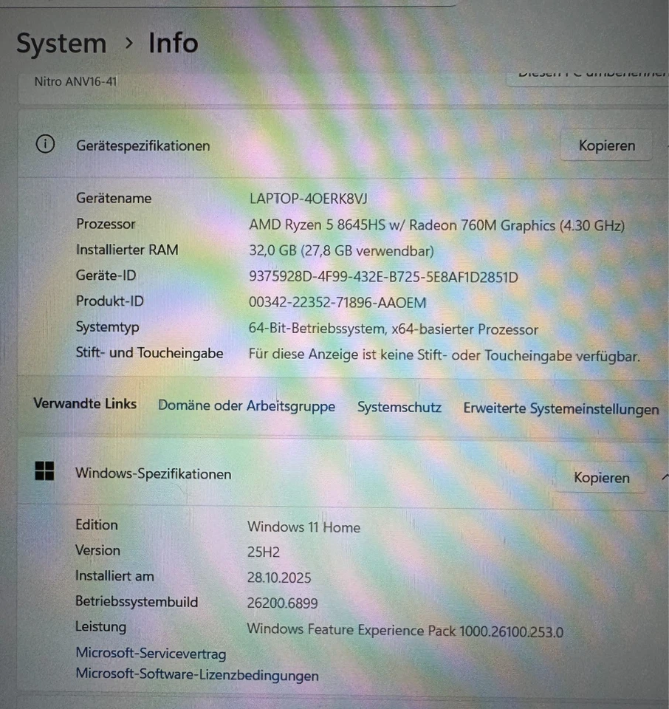
Task: Open "Domäne oder Arbeitsgruppe" settings
Action: point(247,406)
